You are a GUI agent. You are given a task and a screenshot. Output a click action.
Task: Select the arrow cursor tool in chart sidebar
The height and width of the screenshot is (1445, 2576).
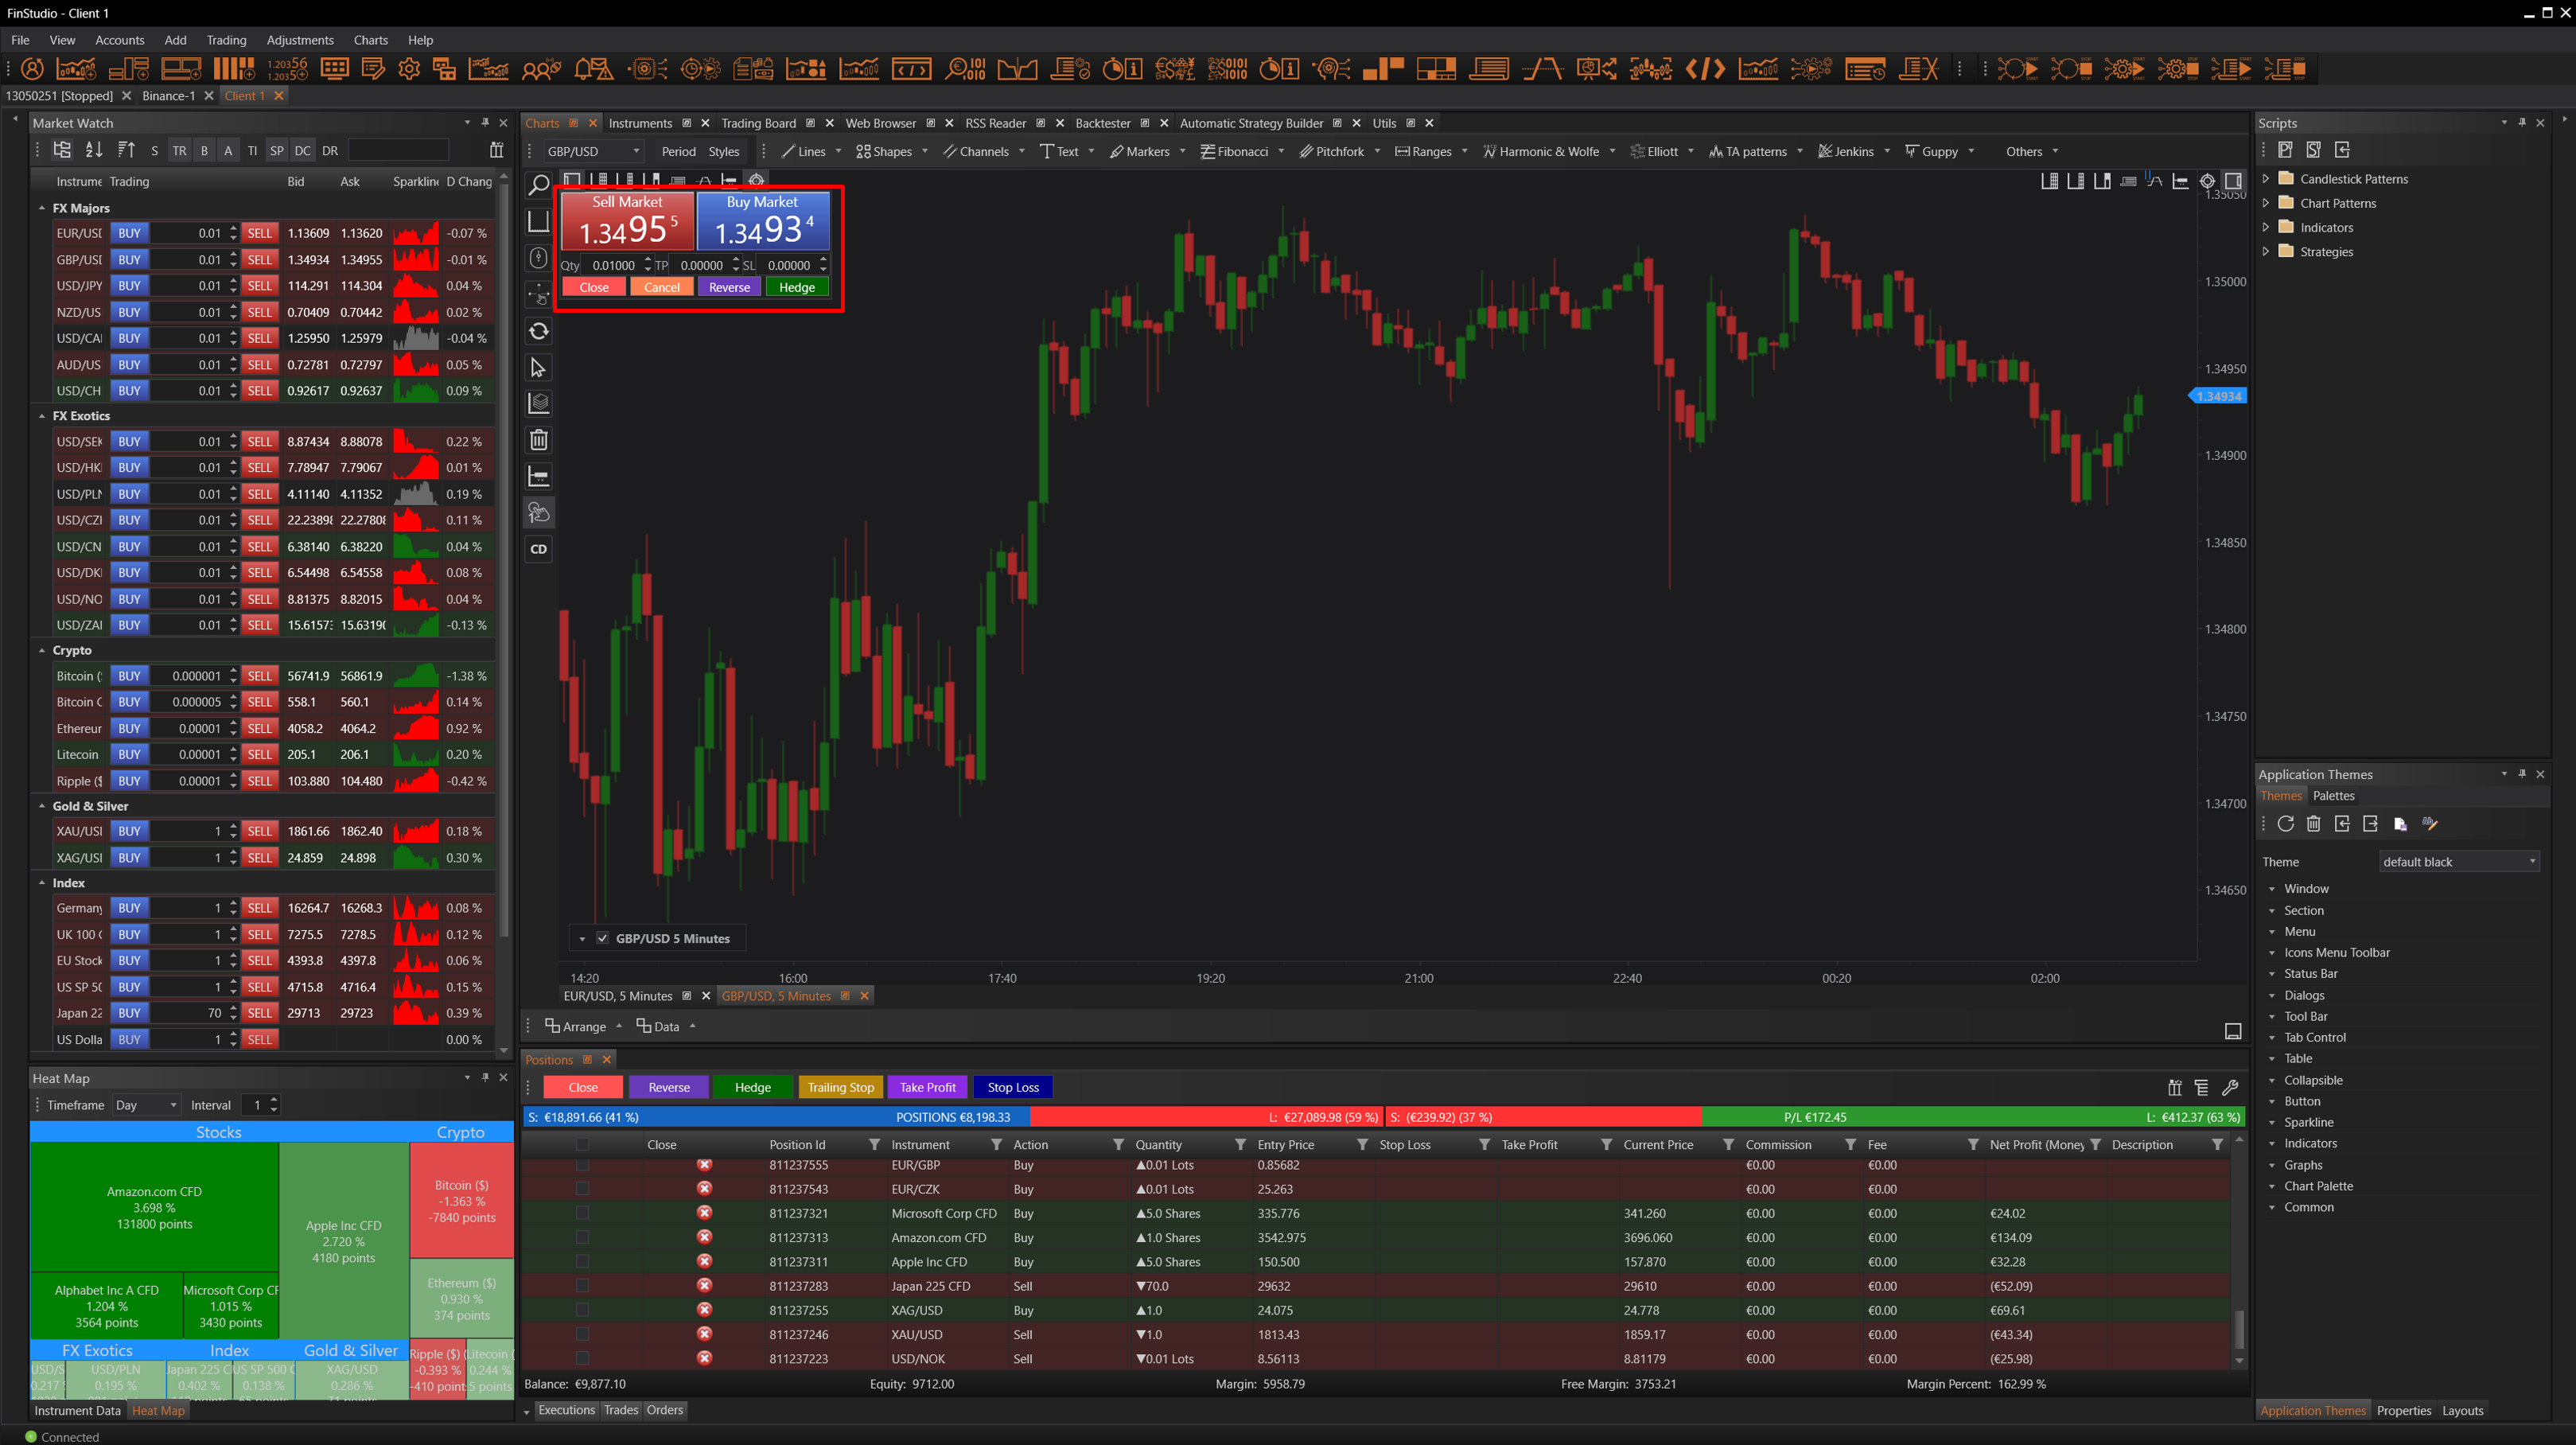(538, 368)
